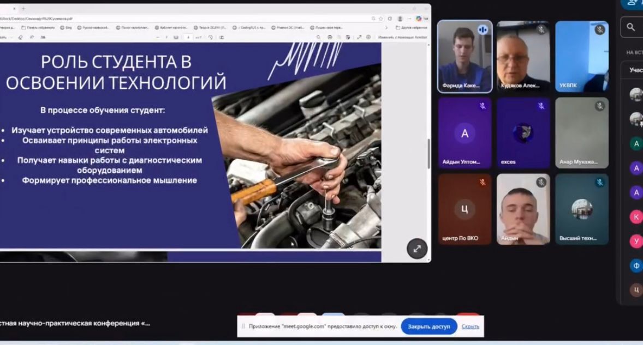Click the expand fullscreen icon on shared presentation

(x=417, y=249)
